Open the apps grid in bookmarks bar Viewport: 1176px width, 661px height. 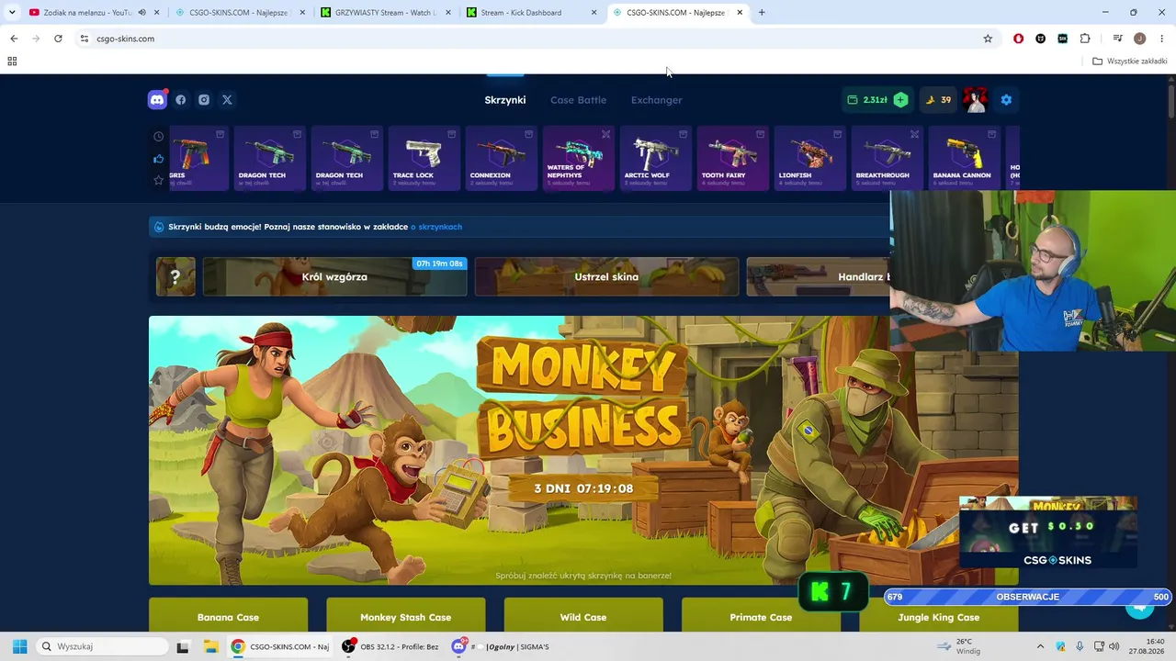pyautogui.click(x=12, y=62)
